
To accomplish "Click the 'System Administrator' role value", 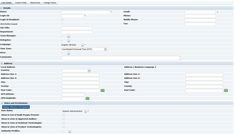I will point(72,111).
